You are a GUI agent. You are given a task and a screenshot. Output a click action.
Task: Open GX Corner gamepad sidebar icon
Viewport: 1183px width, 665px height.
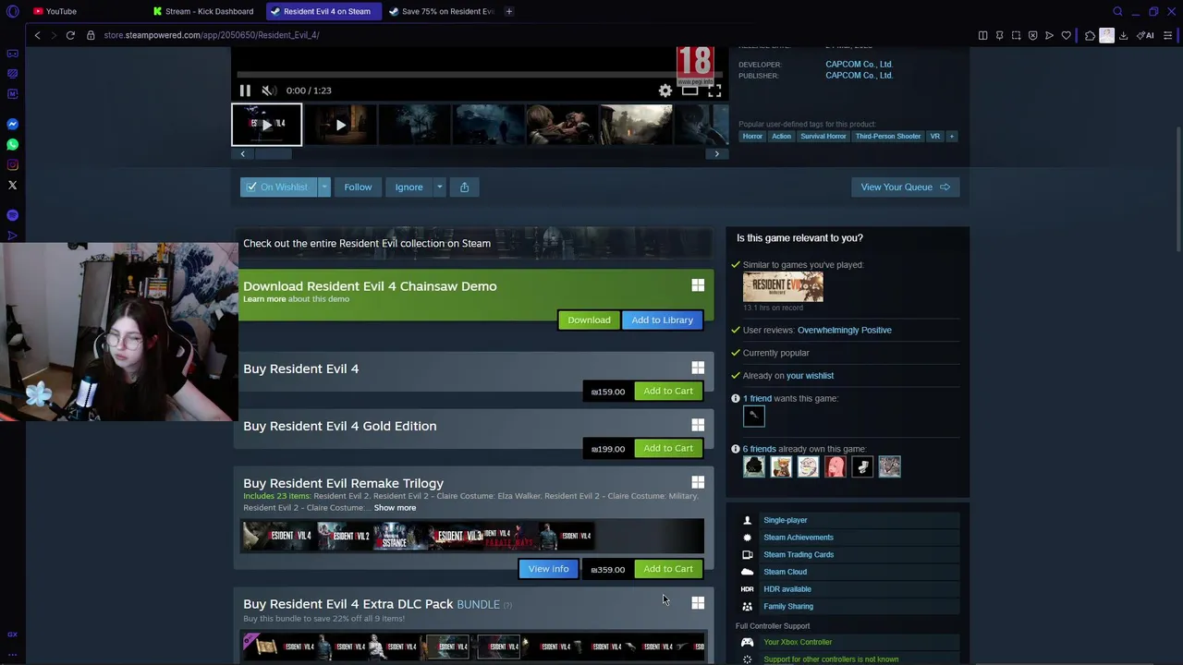pos(12,54)
